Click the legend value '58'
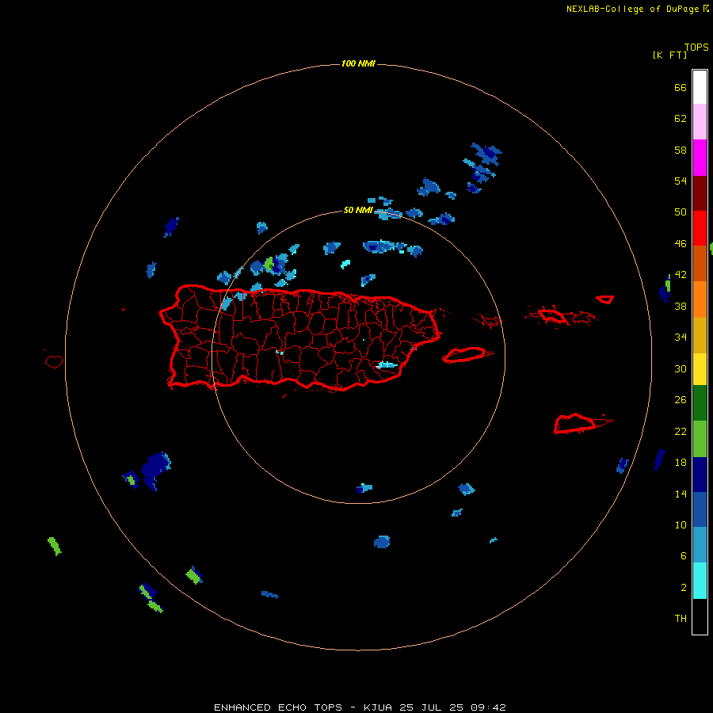Image resolution: width=713 pixels, height=713 pixels. tap(681, 150)
